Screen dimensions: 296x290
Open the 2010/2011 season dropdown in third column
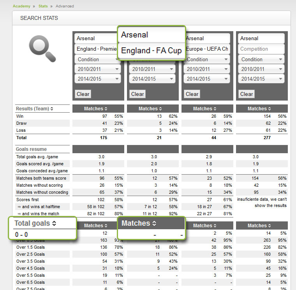pyautogui.click(x=207, y=69)
